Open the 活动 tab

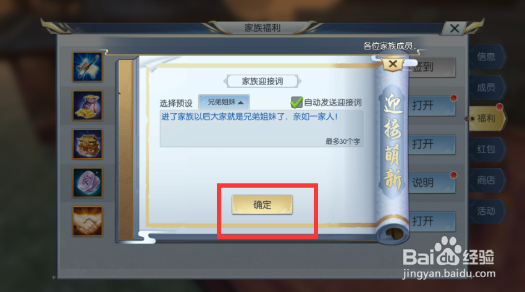(x=487, y=211)
